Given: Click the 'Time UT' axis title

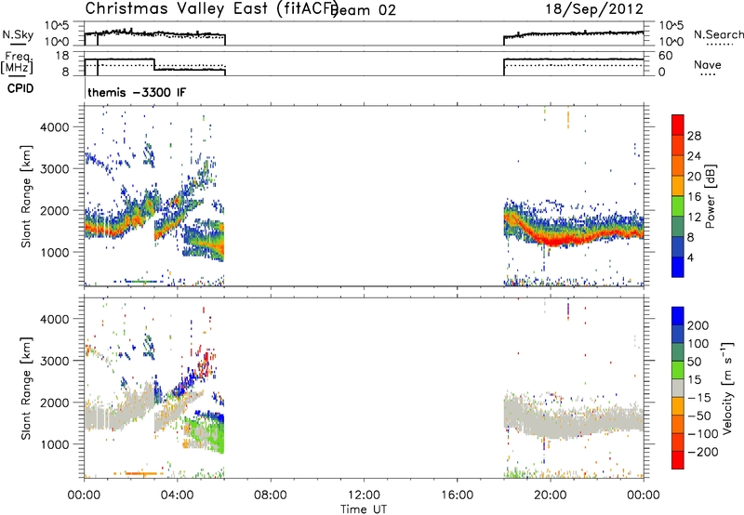Looking at the screenshot, I should 364,508.
